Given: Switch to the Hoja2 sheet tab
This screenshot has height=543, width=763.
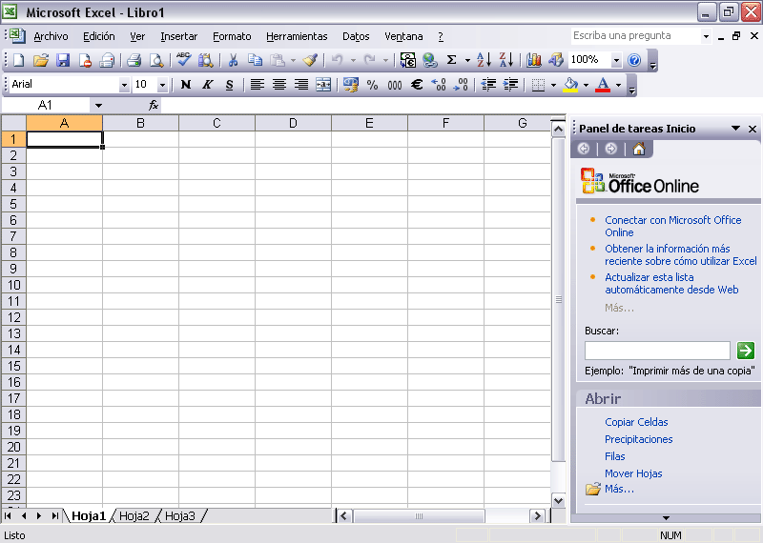Looking at the screenshot, I should click(134, 516).
